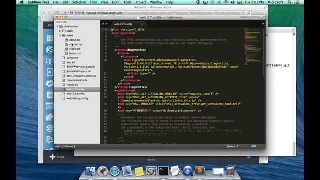Jump using the minimap in Sublime

click(x=253, y=46)
